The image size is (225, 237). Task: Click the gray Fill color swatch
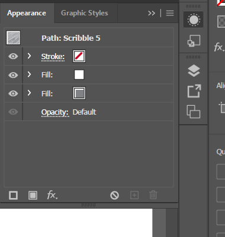point(79,93)
